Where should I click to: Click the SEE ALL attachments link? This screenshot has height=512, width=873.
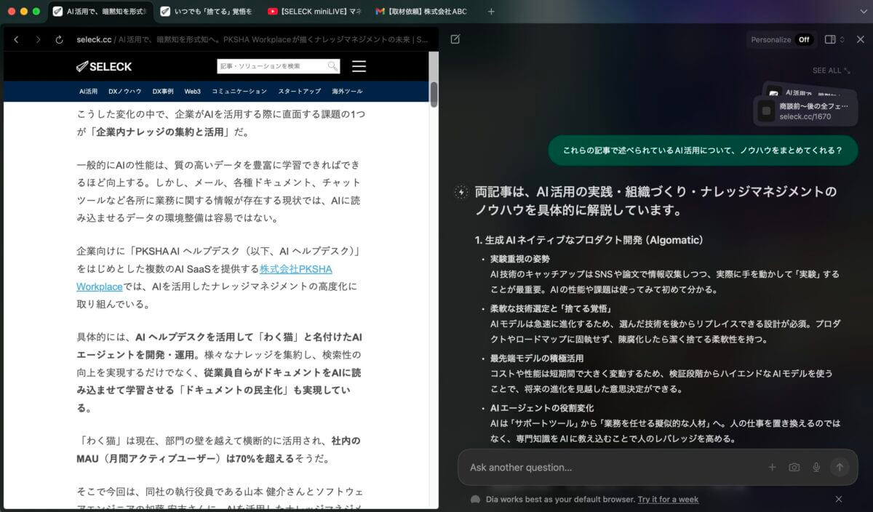832,71
